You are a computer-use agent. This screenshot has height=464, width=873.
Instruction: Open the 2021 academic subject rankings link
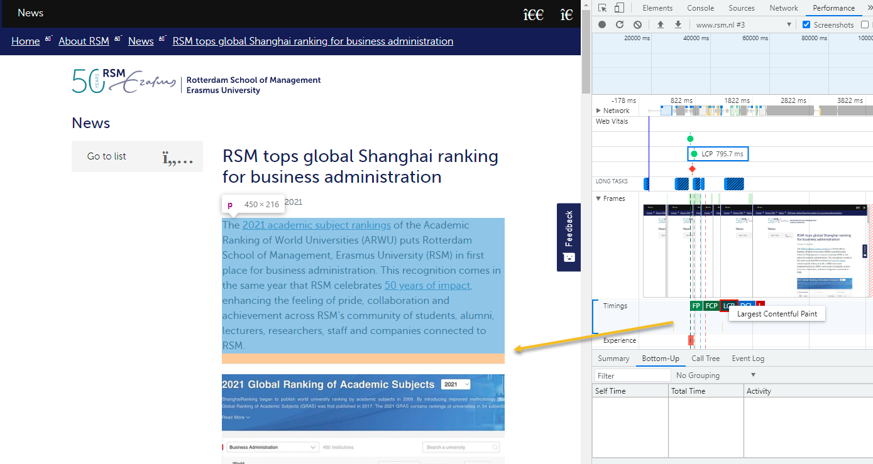317,225
